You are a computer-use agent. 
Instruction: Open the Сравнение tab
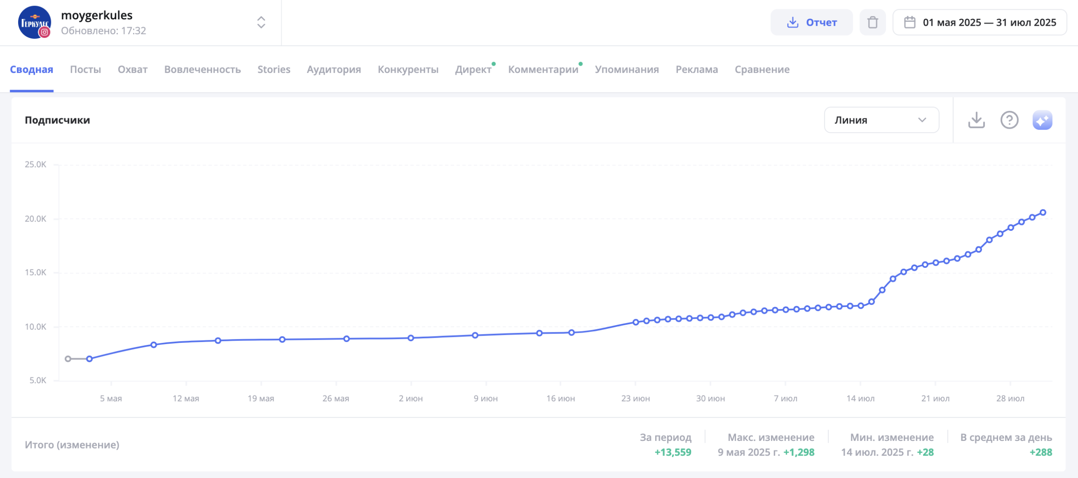click(762, 69)
